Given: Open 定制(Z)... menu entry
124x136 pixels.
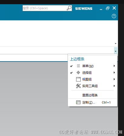Looking at the screenshot, I should pos(92,102).
